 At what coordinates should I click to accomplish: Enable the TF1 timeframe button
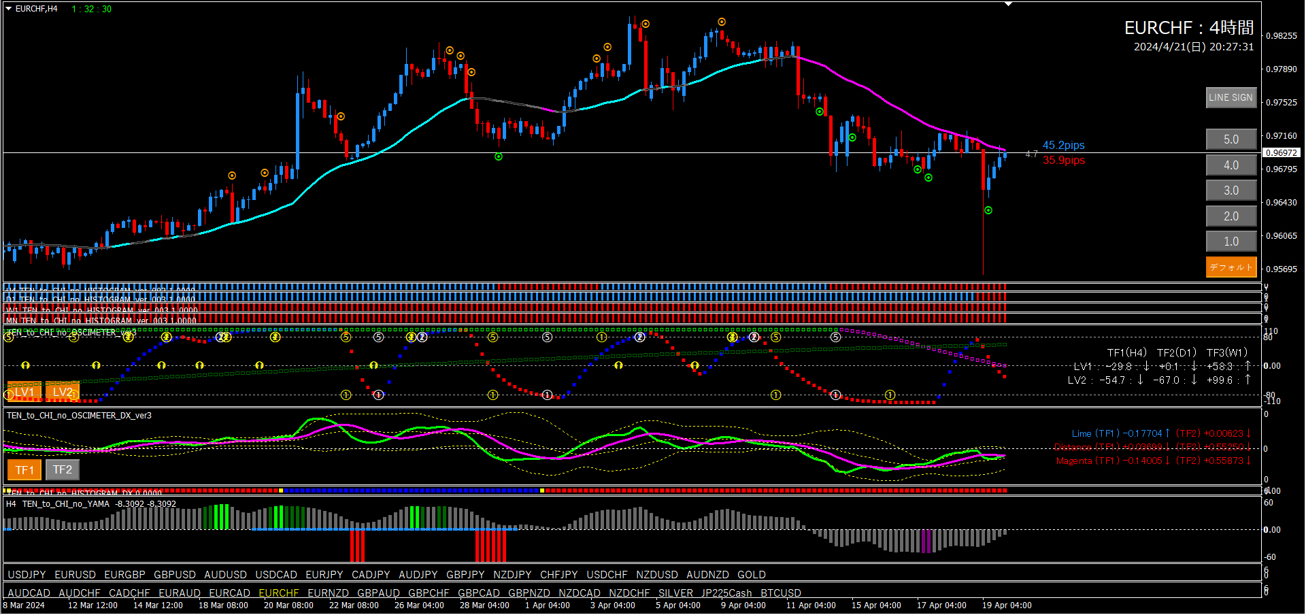click(x=24, y=470)
